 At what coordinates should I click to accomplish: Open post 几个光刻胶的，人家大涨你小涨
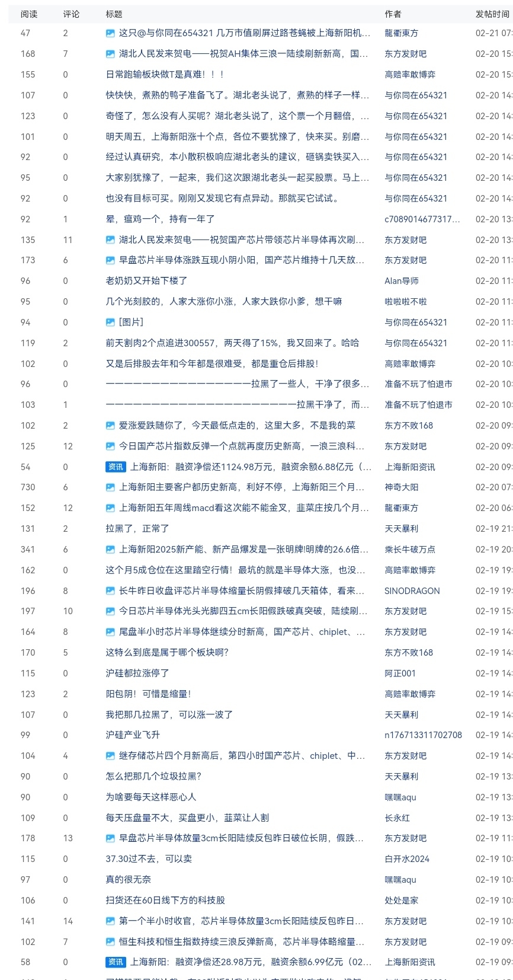coord(224,302)
